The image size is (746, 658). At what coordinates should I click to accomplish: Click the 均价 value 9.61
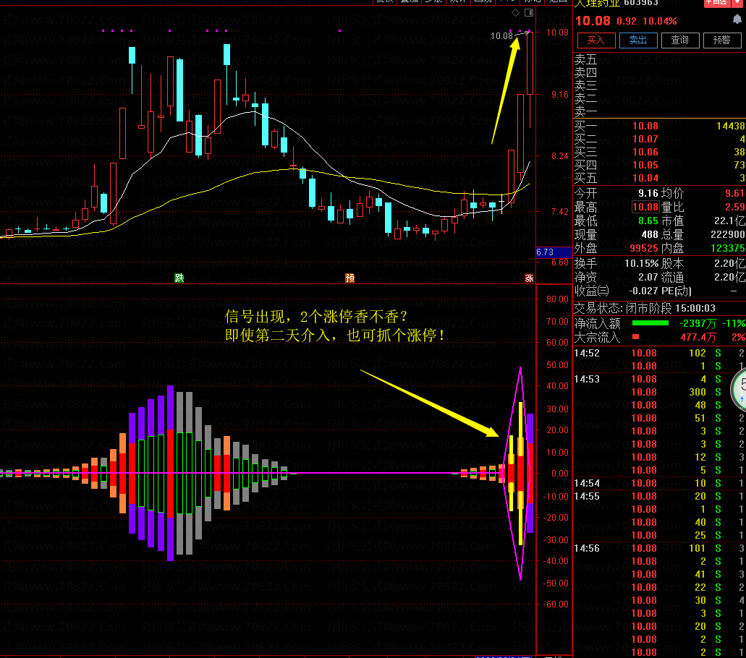[x=734, y=194]
